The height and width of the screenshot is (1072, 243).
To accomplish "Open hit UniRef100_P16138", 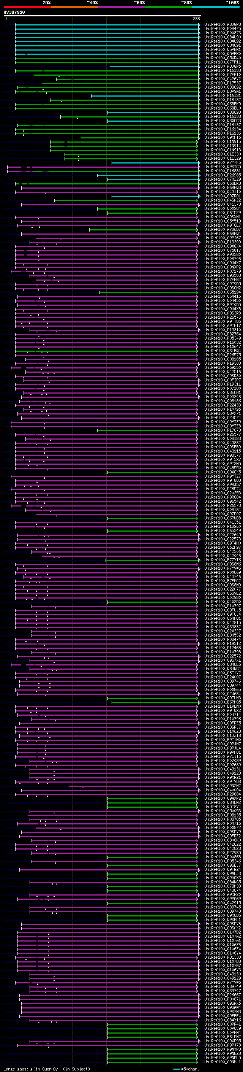I will (x=222, y=116).
